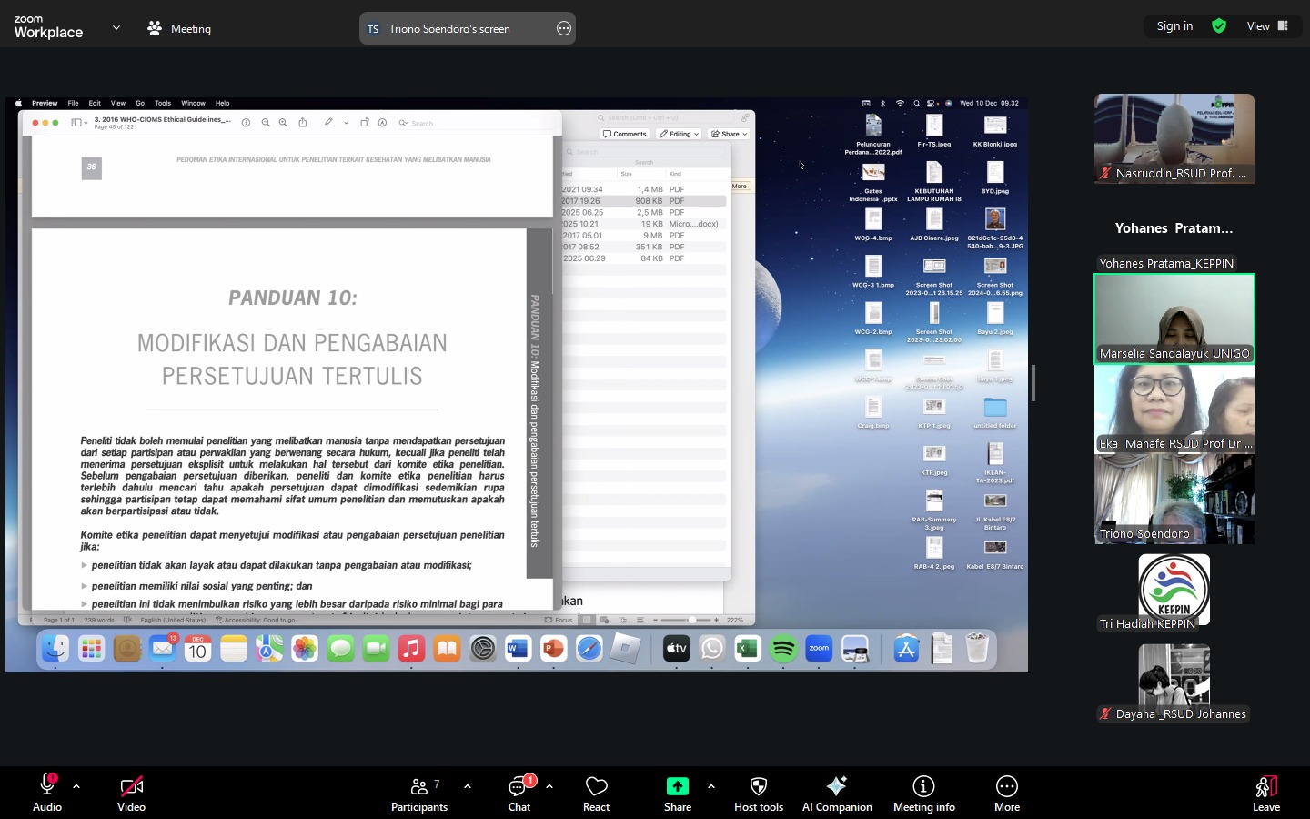
Task: Open the Participants panel
Action: click(419, 792)
